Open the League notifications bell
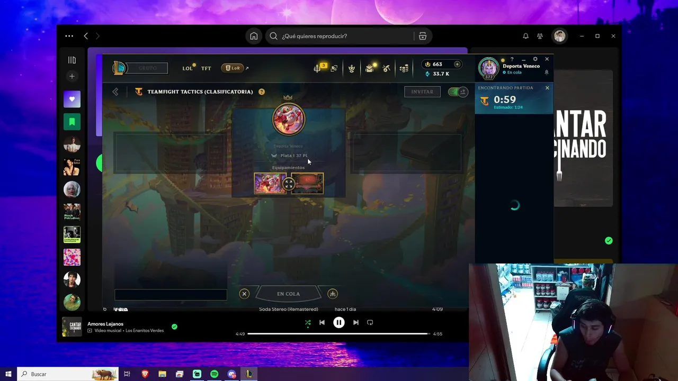The image size is (678, 381). 547,72
